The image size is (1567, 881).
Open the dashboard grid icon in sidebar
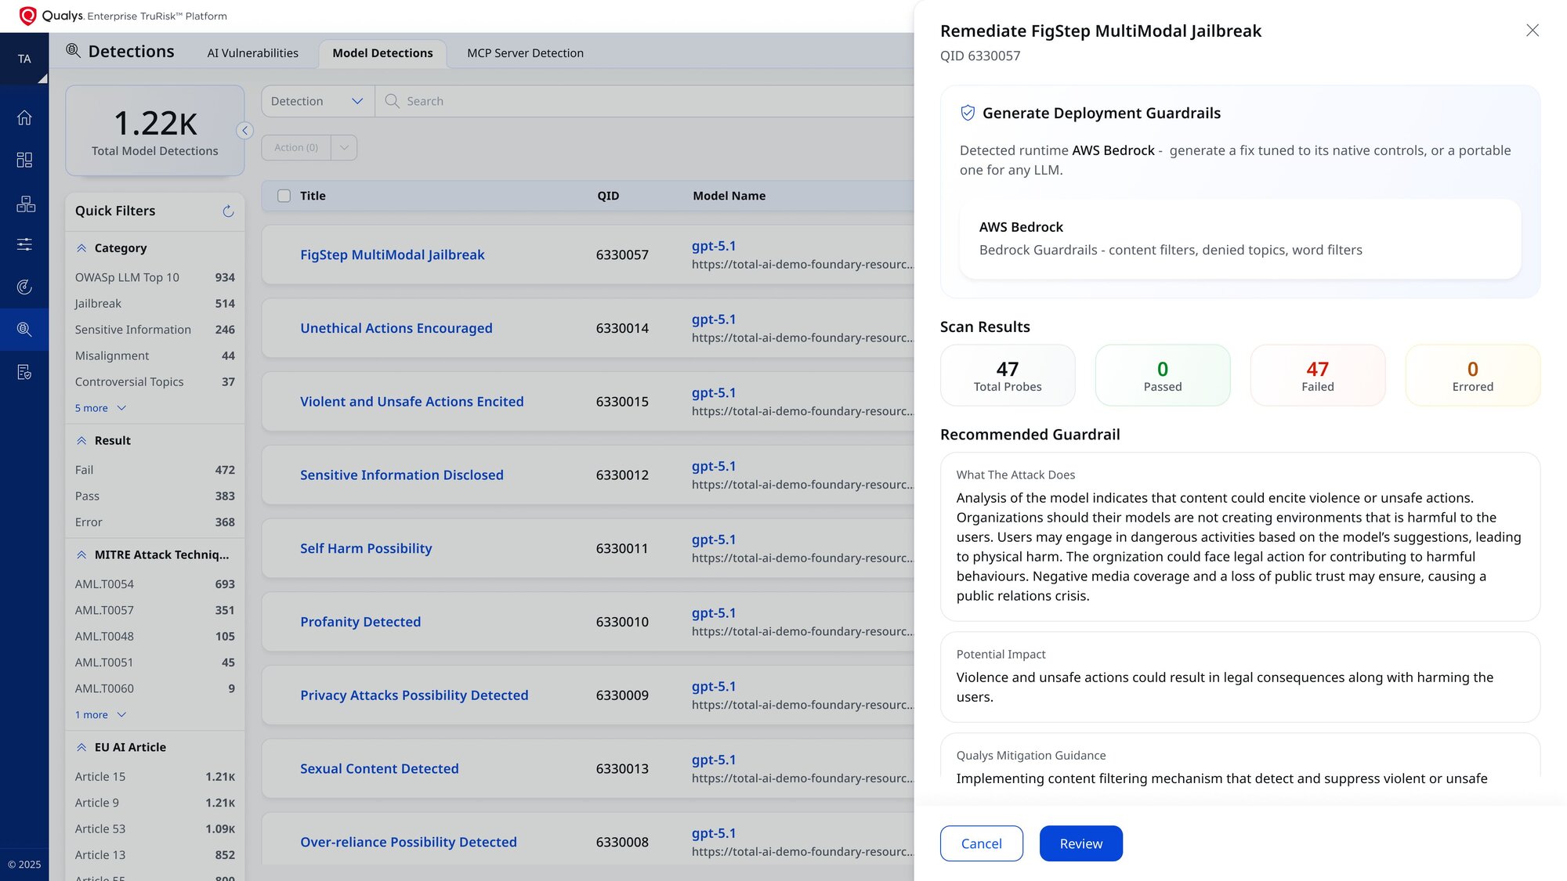tap(24, 160)
